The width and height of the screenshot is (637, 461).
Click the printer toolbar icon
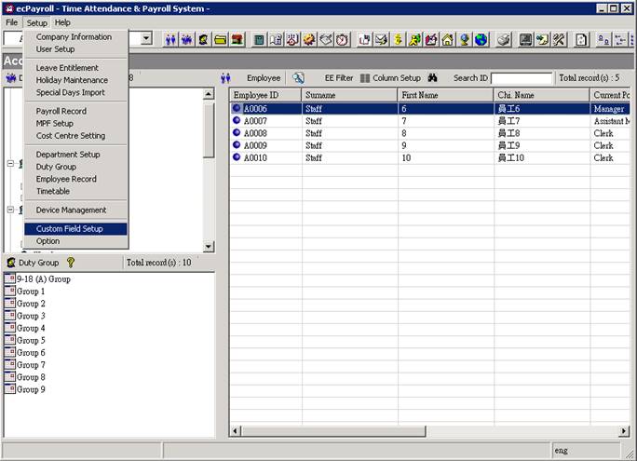pyautogui.click(x=504, y=40)
